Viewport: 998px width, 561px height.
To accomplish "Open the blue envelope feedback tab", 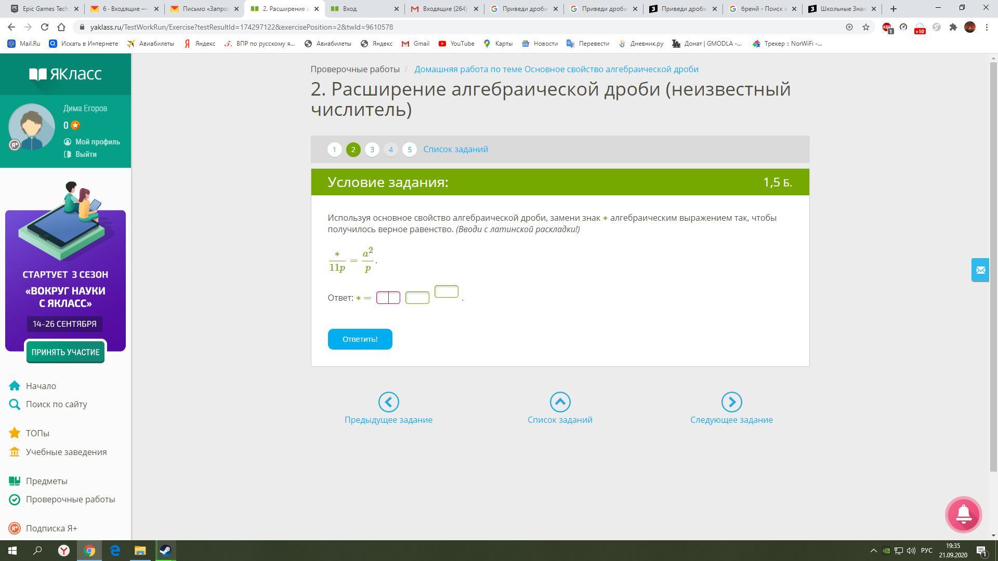I will point(980,270).
